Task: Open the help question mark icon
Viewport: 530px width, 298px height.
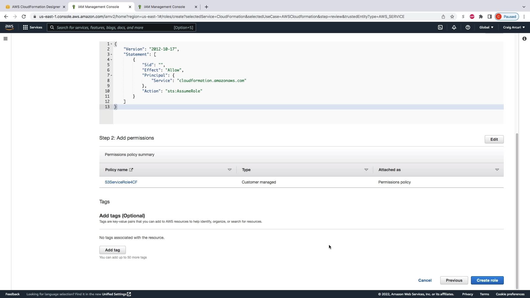Action: tap(468, 27)
